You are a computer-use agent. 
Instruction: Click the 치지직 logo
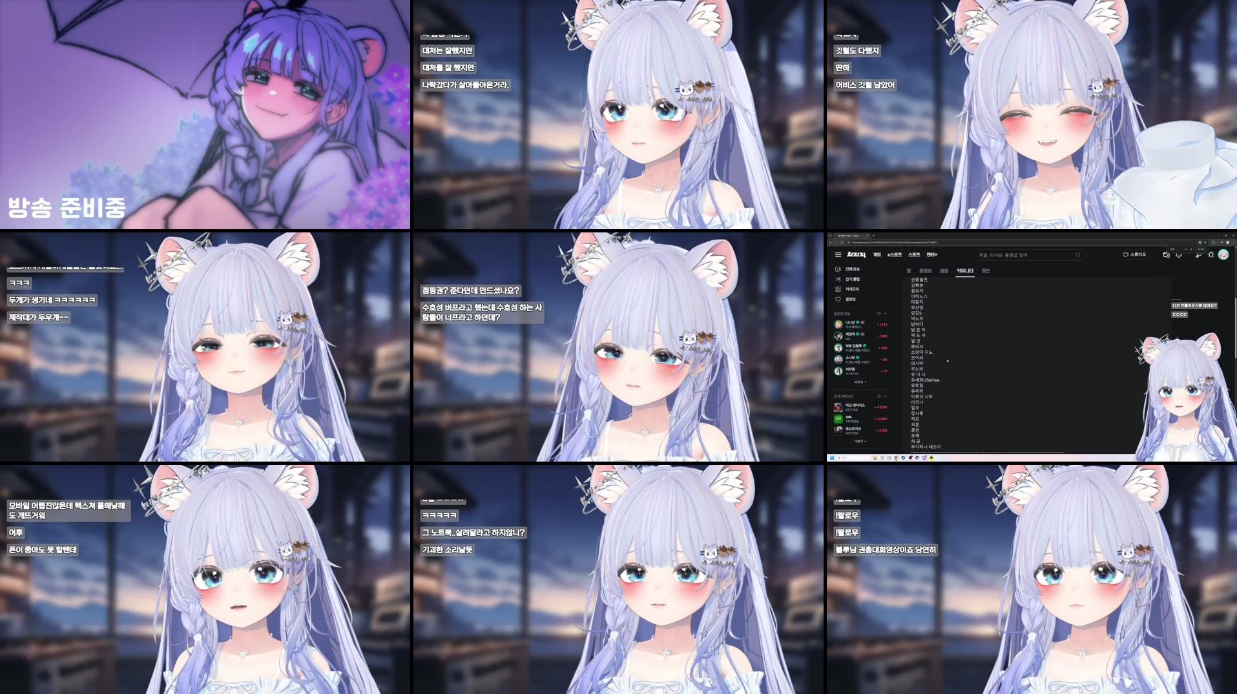point(856,254)
